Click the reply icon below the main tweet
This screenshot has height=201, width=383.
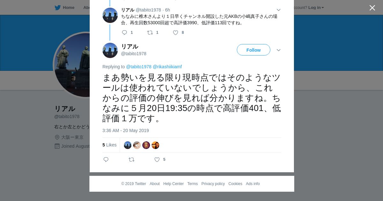[x=106, y=160]
